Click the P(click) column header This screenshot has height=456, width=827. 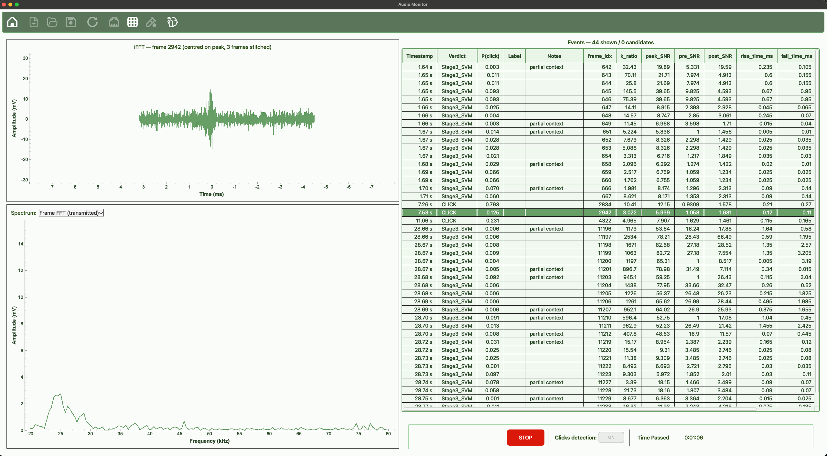coord(490,56)
